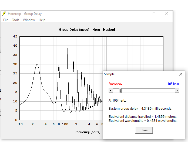Click 'System group delay = 4.3185 milliseconds' text

coord(140,108)
